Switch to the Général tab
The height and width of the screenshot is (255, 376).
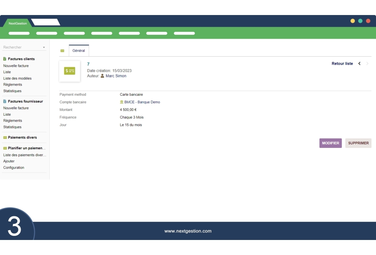[79, 50]
